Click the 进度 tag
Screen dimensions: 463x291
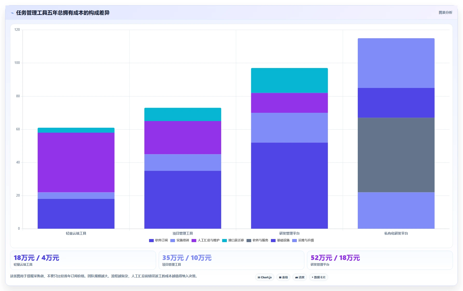(300, 277)
